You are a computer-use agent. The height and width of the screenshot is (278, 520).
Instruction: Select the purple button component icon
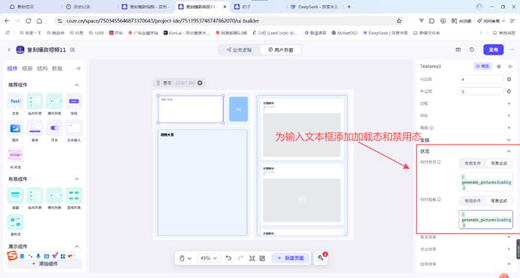[x=74, y=101]
